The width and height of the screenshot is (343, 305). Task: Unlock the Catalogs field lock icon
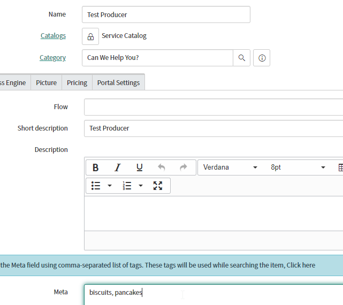[90, 36]
